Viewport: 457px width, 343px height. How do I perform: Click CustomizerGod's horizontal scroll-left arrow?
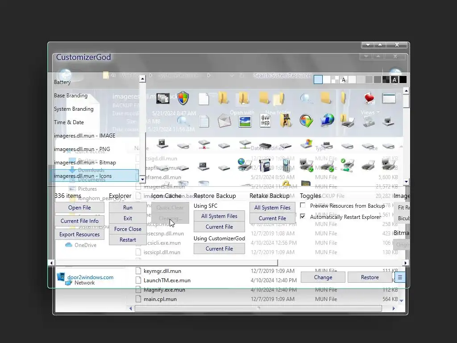(x=52, y=263)
